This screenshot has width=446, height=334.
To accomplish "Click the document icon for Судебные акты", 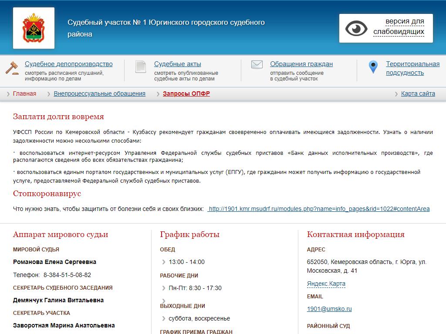I will pyautogui.click(x=141, y=67).
